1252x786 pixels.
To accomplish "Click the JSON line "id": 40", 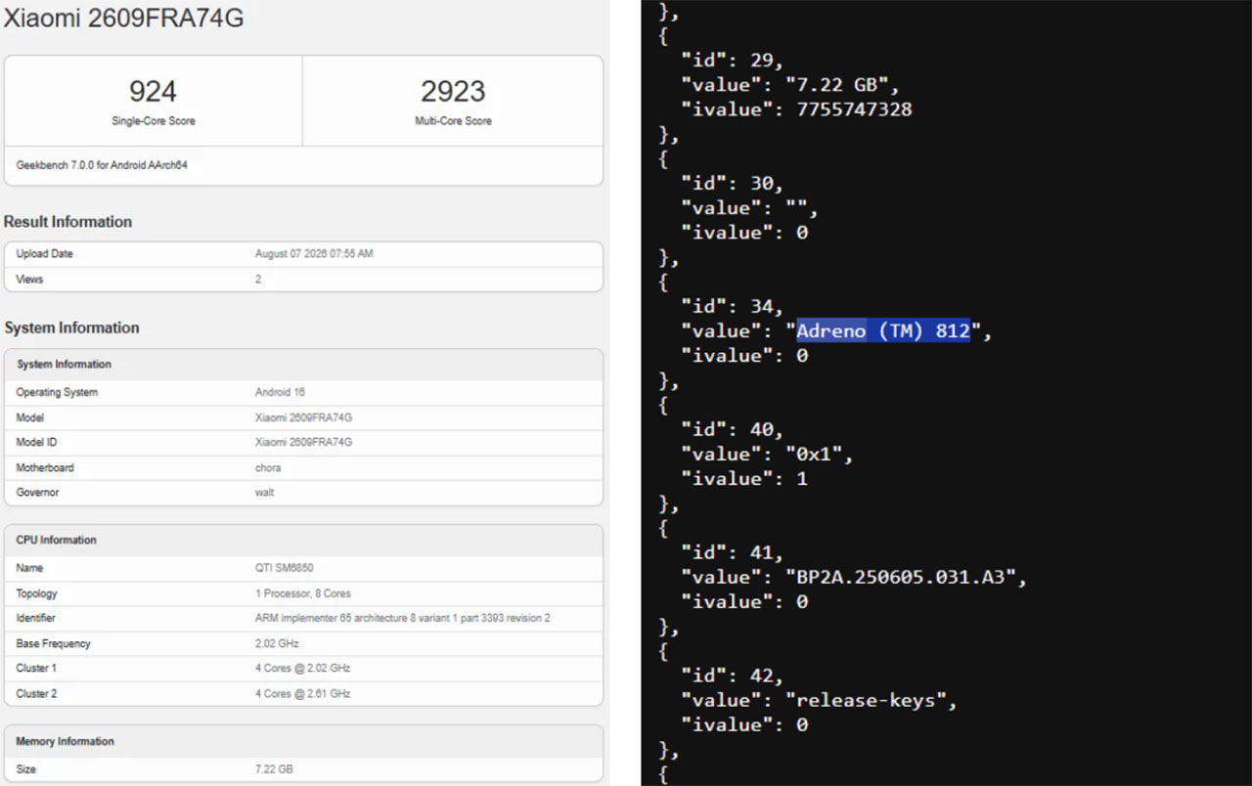I will click(733, 430).
